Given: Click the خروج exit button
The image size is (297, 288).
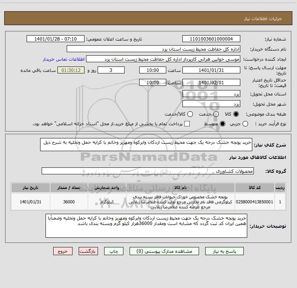Looking at the screenshot, I should 63,251.
